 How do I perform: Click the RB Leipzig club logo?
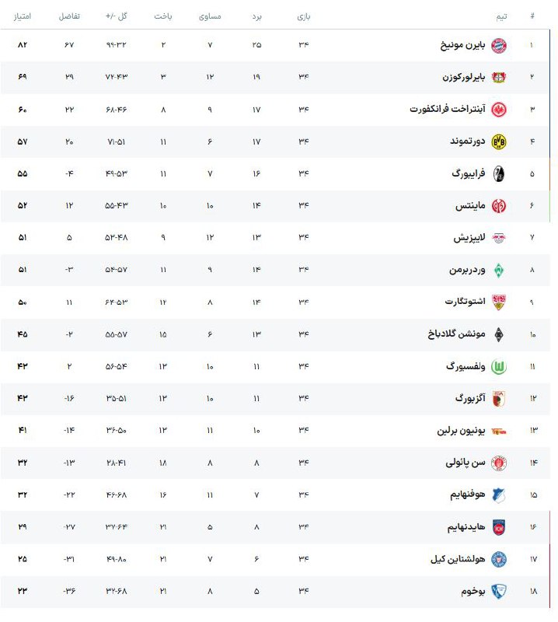499,238
